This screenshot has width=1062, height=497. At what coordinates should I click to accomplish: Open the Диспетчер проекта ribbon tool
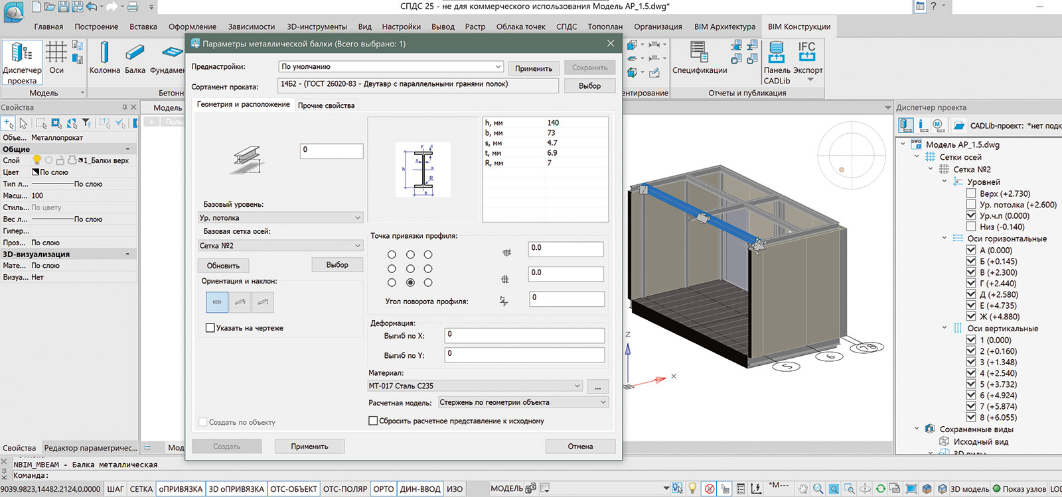22,62
